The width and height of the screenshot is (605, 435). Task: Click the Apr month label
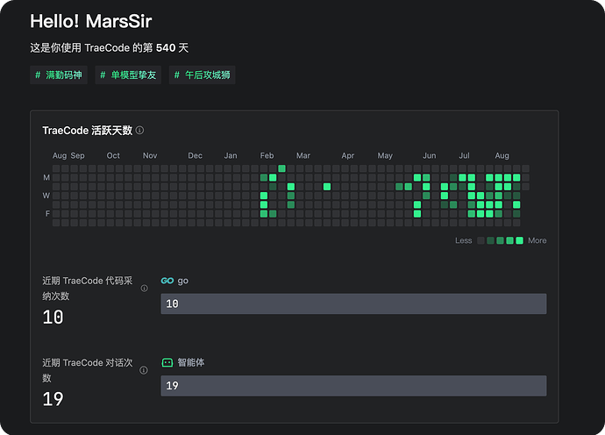click(347, 155)
